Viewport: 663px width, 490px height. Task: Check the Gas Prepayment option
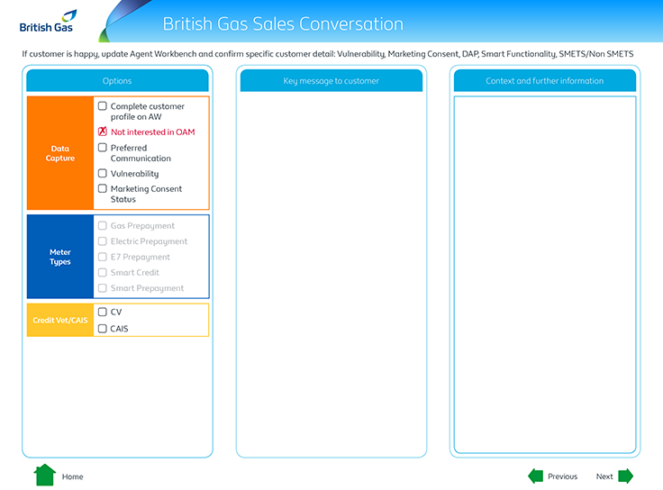coord(103,226)
